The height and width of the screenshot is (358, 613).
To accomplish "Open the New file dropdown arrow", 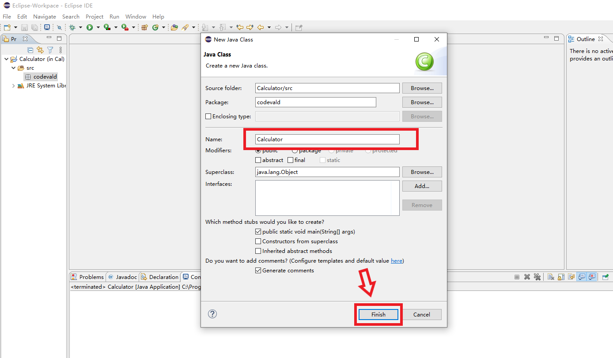I will (x=15, y=27).
